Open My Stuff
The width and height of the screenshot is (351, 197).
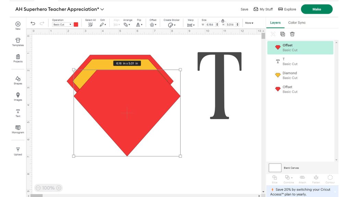(x=263, y=9)
